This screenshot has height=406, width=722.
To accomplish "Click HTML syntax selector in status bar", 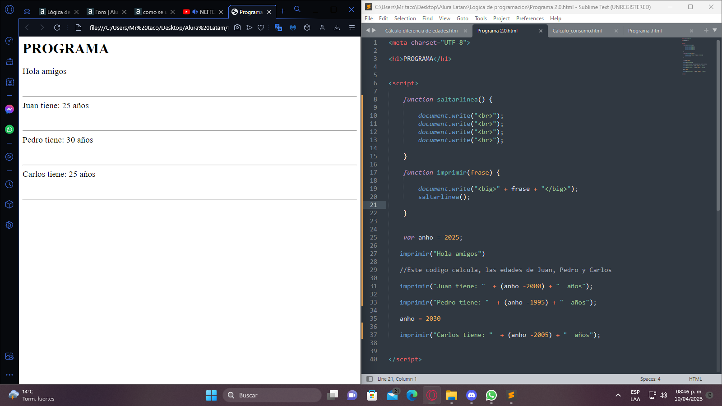I will pos(695,379).
